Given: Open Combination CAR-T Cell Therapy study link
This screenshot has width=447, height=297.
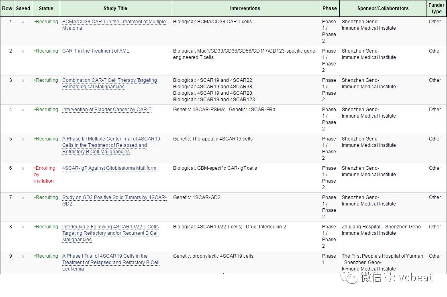Looking at the screenshot, I should coord(110,83).
